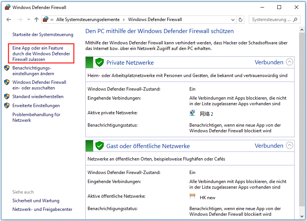Collapse Gast oder öffentliche Netzwerke section
Image resolution: width=307 pixels, height=221 pixels.
click(x=289, y=145)
